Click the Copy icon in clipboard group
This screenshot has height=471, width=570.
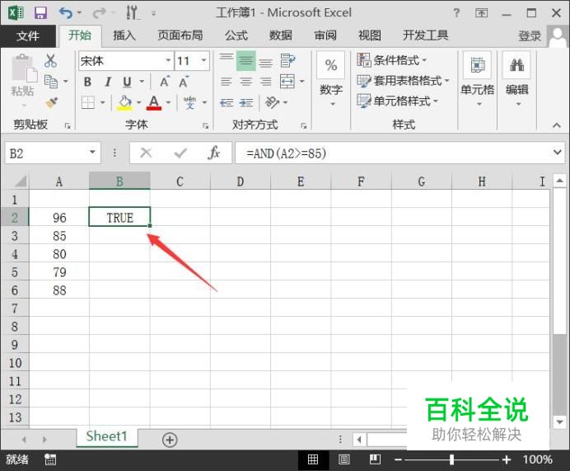[51, 82]
